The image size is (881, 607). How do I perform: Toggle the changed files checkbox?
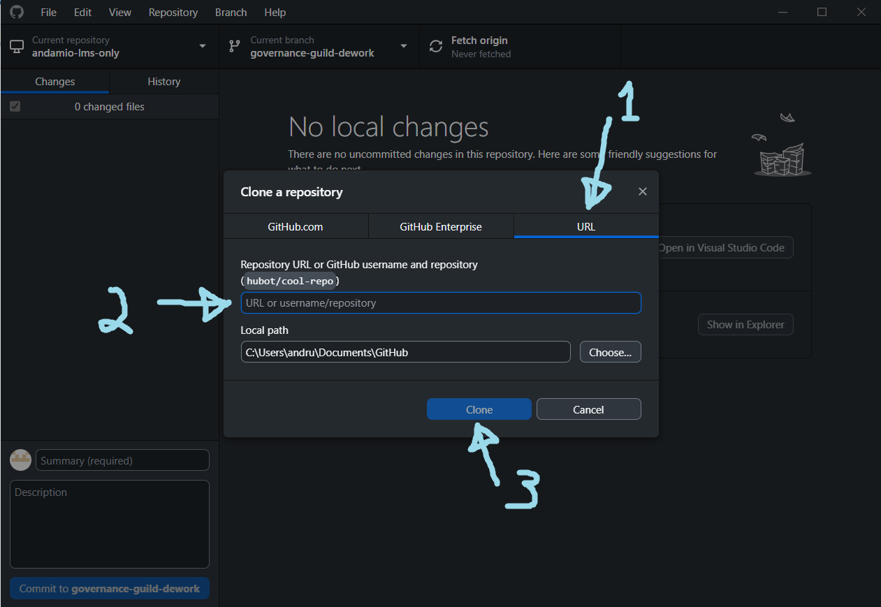[15, 107]
